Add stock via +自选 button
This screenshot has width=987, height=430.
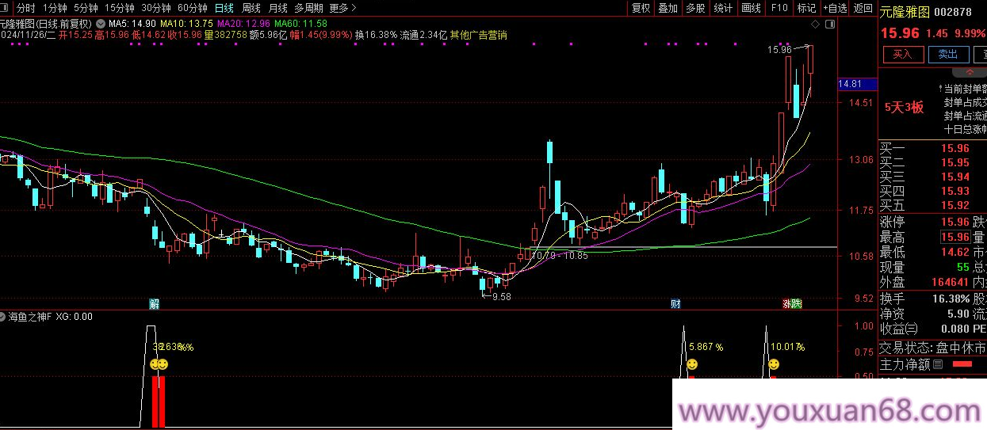point(834,8)
